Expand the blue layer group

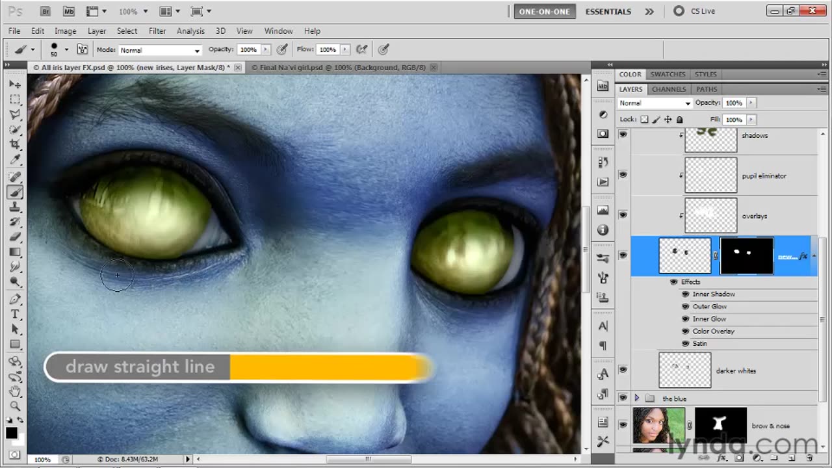[636, 398]
